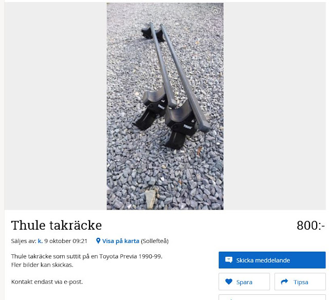Click the 9 oktober 09:21 date
The width and height of the screenshot is (329, 300).
[x=66, y=241]
